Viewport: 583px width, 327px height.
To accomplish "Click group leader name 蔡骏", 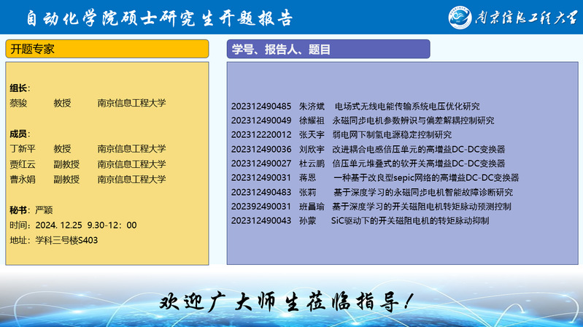I will point(18,104).
